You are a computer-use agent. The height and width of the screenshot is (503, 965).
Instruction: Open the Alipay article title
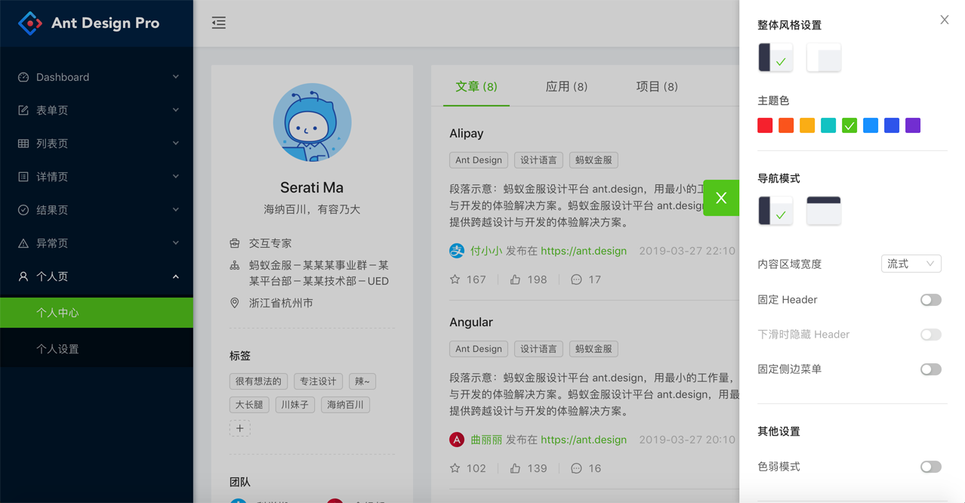[467, 134]
